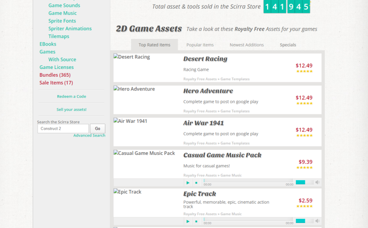
Task: Play the Epic Track preview
Action: click(188, 221)
